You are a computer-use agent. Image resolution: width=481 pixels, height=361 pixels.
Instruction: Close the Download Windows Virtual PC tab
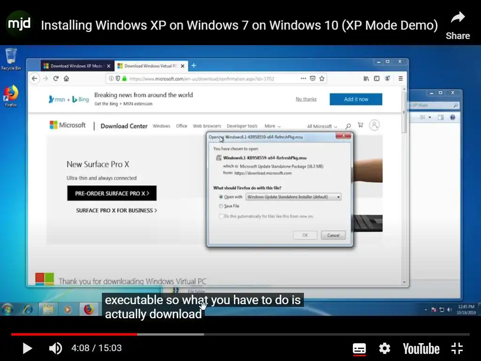pyautogui.click(x=183, y=66)
